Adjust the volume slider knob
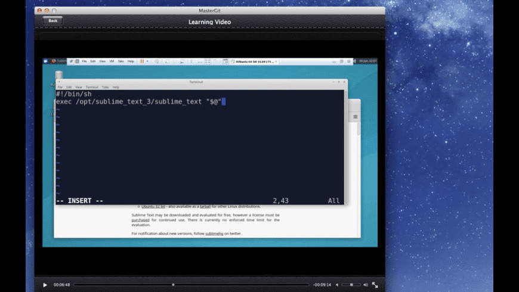This screenshot has width=519, height=292. click(x=351, y=285)
